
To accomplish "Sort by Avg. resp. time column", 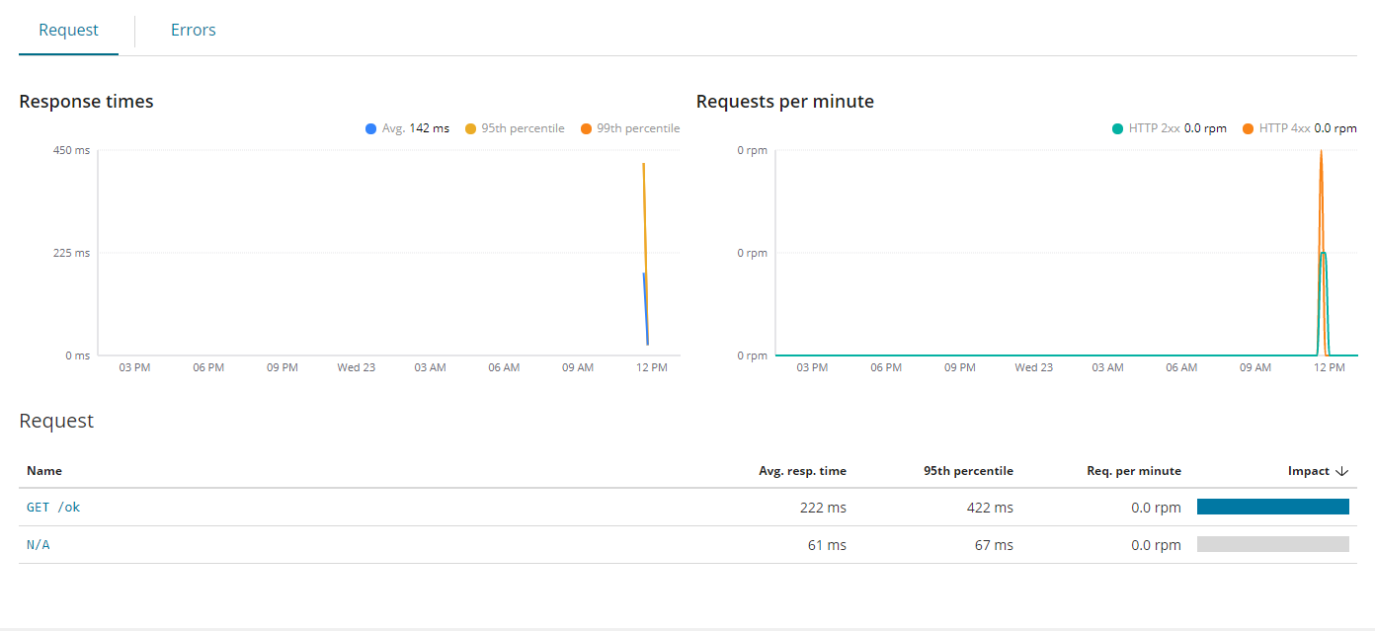I will pyautogui.click(x=802, y=471).
